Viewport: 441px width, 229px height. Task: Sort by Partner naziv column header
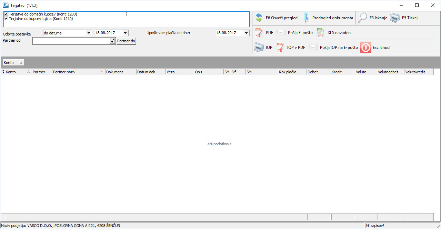coord(79,72)
